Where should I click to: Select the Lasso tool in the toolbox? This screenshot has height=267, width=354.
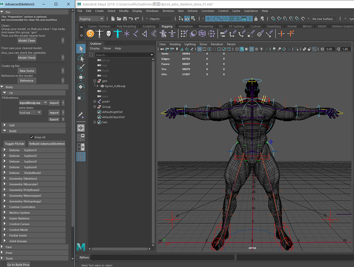click(81, 58)
